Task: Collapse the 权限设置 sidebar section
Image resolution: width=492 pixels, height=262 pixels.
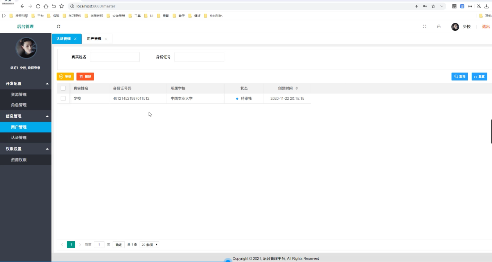Action: (x=25, y=149)
